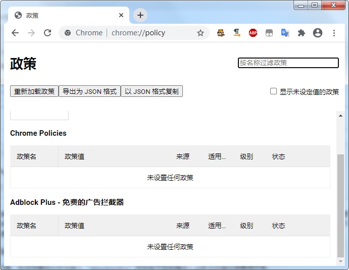This screenshot has height=270, width=349.
Task: Click the Adblock Plus - 免费的广告拦截器 heading
Action: pyautogui.click(x=67, y=202)
